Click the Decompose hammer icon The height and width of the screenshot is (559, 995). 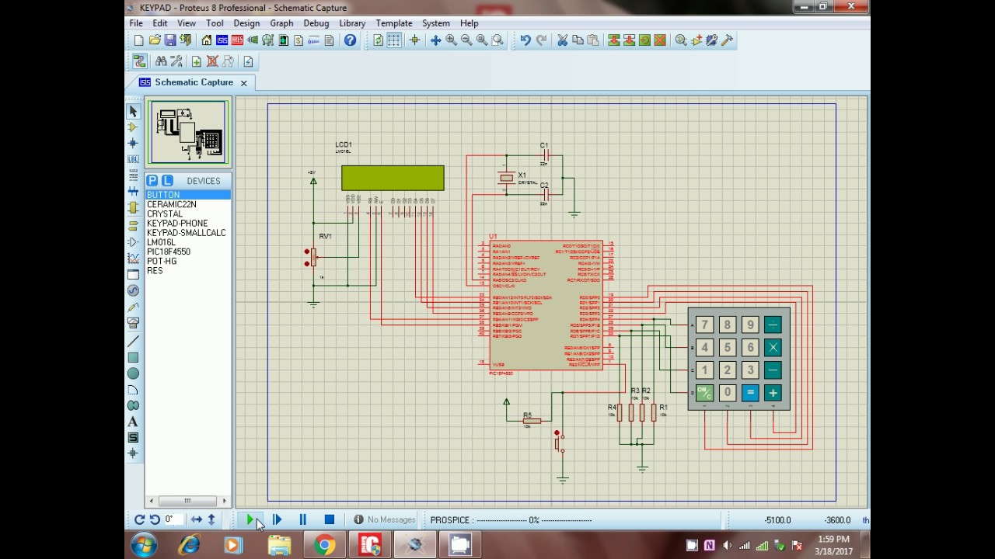728,40
